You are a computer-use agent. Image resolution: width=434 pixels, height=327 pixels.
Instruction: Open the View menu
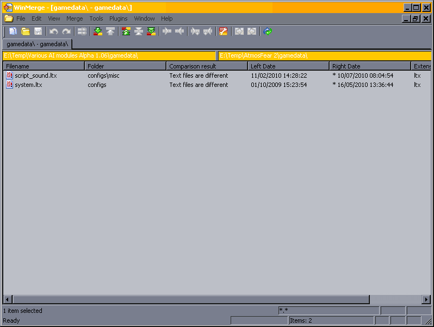coord(54,18)
